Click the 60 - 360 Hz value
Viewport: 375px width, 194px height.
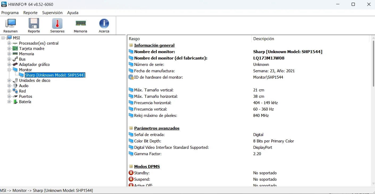[263, 109]
